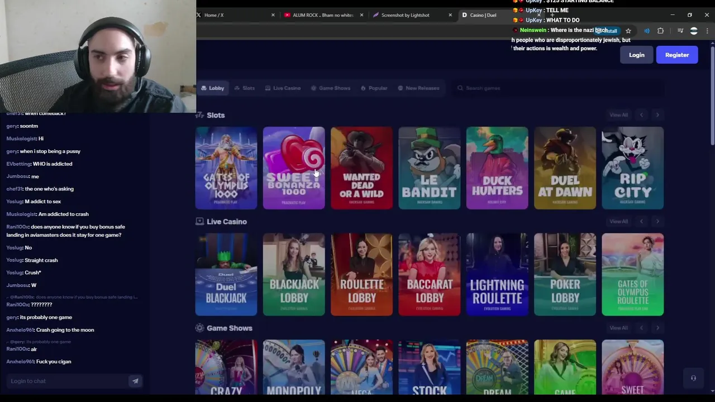Screen dimensions: 715x402
Task: Open Gates of Olympus Roulette game
Action: click(x=633, y=275)
